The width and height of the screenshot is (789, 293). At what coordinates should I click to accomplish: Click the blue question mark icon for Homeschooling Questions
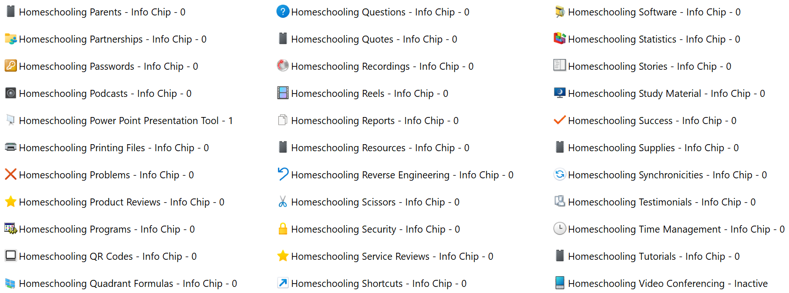tap(283, 12)
